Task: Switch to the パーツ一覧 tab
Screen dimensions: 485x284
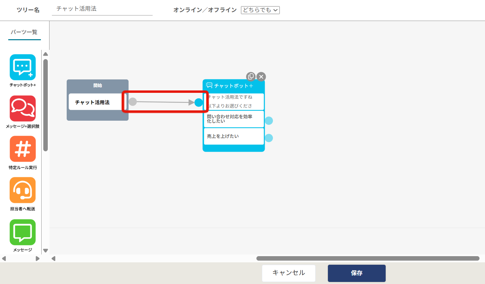Action: [x=24, y=32]
